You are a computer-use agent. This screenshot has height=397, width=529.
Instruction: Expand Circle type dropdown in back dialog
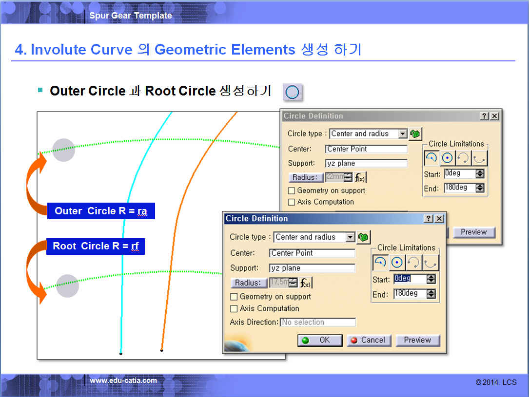click(402, 133)
